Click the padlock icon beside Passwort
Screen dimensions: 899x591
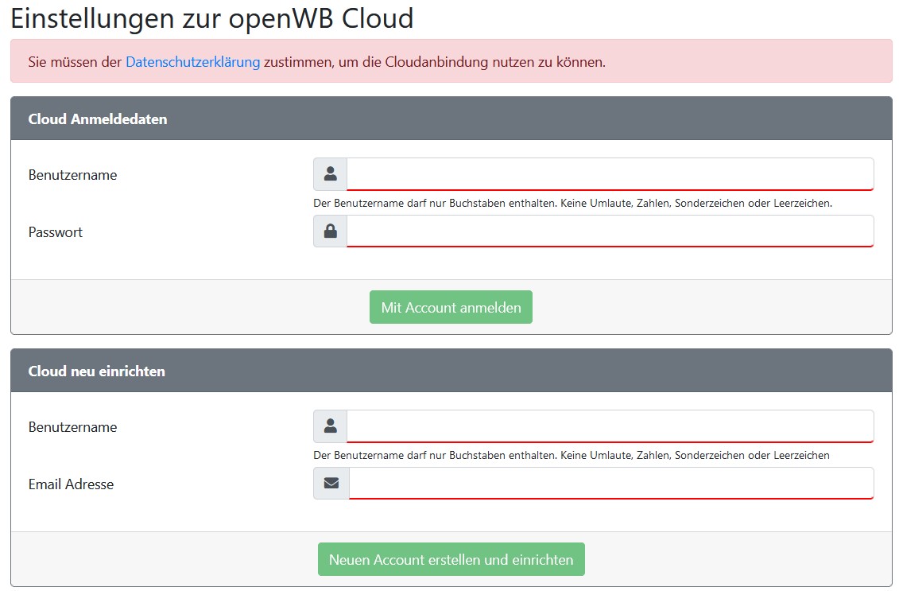[x=330, y=231]
